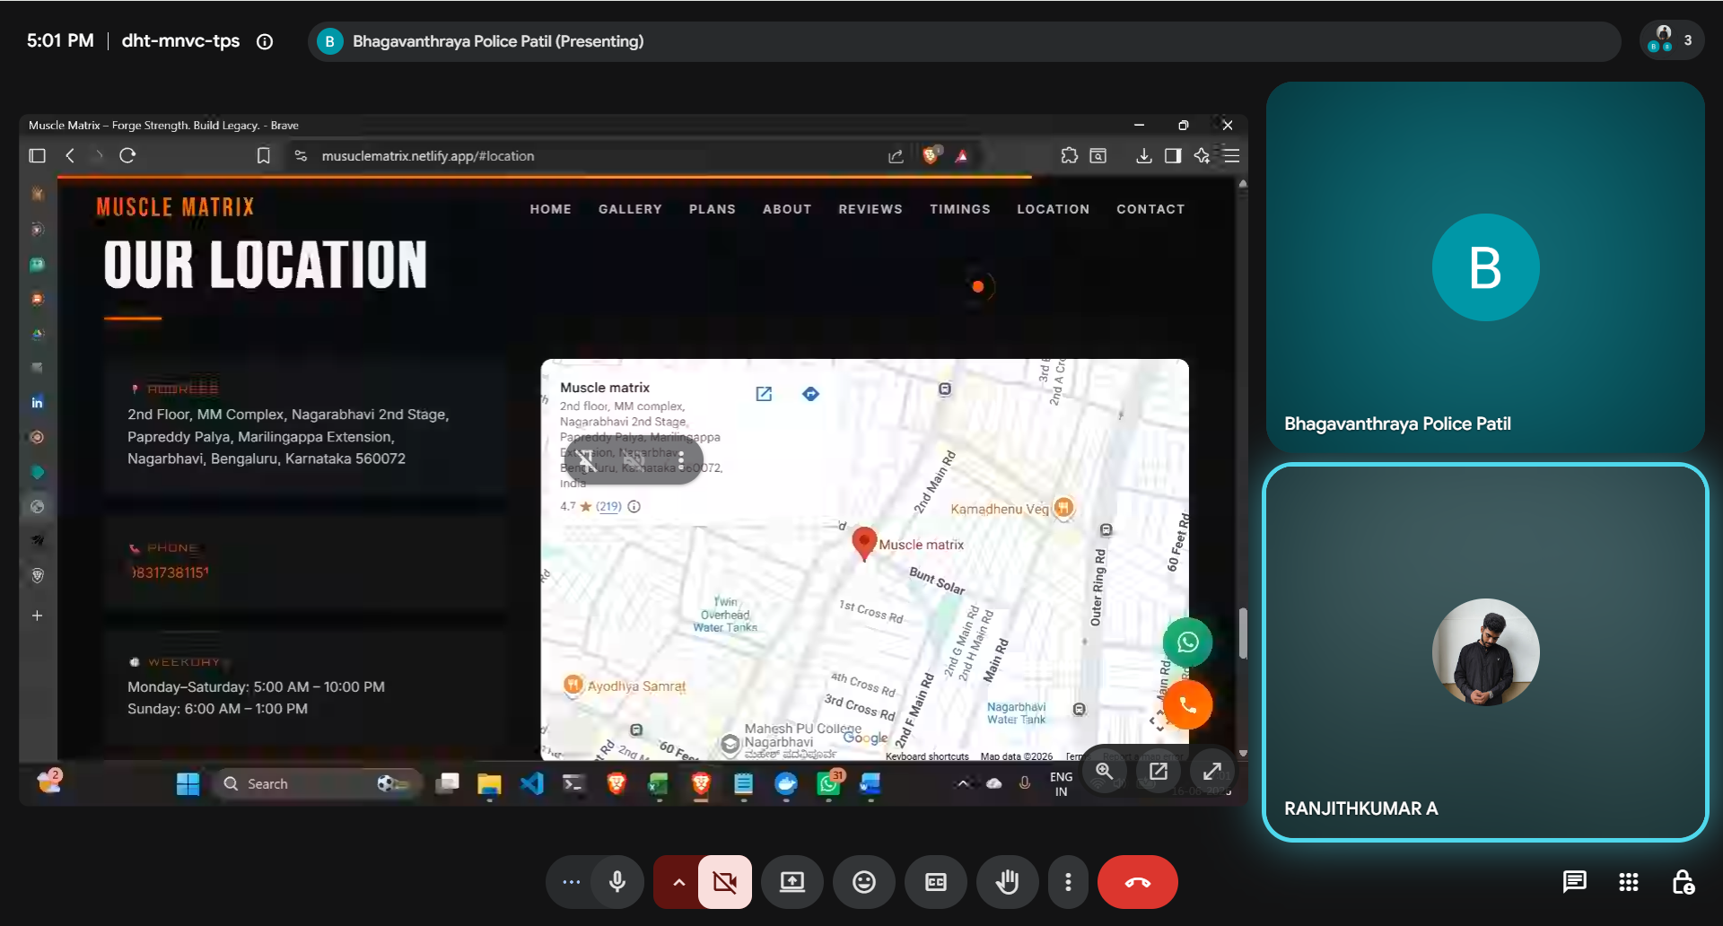Screen dimensions: 1723x926
Task: Tap the orange call floating button
Action: (x=1187, y=705)
